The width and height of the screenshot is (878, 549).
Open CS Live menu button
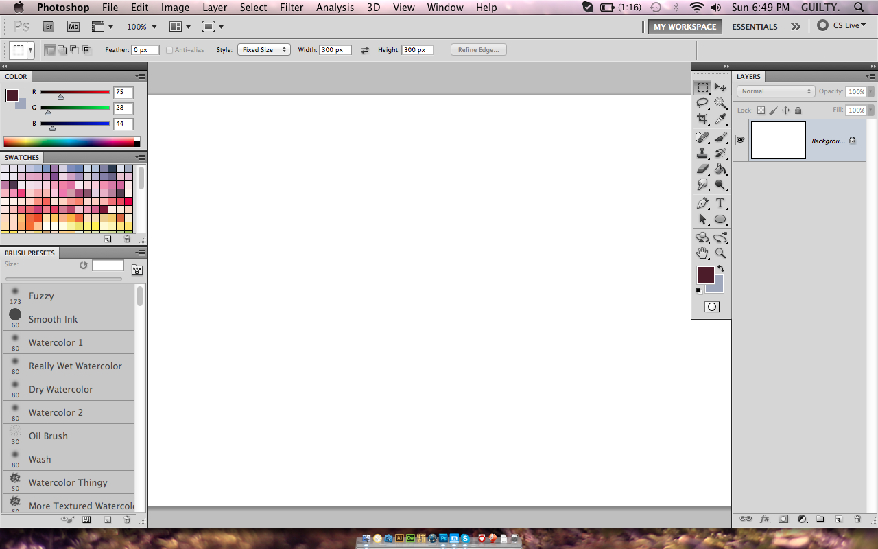[842, 25]
